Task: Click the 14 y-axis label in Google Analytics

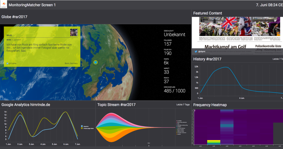Action: tap(5, 112)
